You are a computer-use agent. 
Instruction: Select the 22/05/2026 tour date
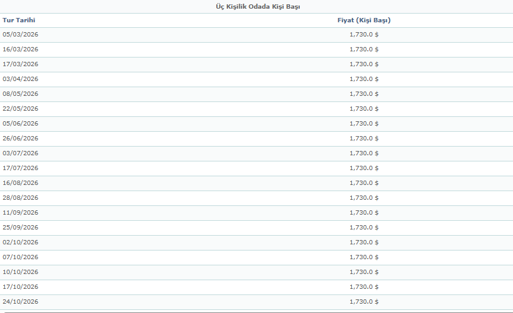[x=20, y=109]
